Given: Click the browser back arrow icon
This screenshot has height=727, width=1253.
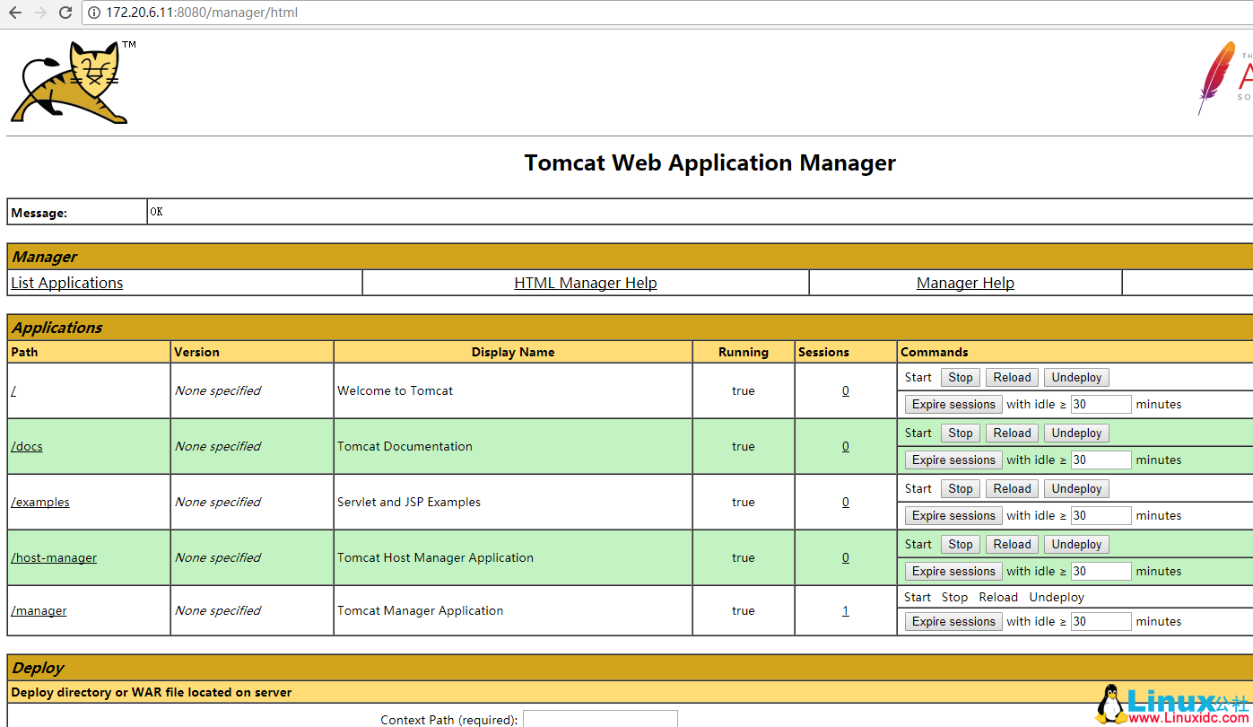Looking at the screenshot, I should 15,13.
